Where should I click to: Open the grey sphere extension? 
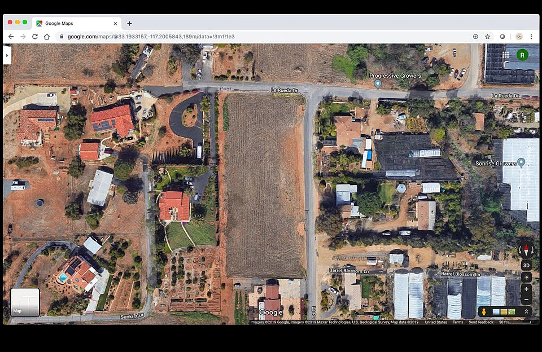click(502, 37)
